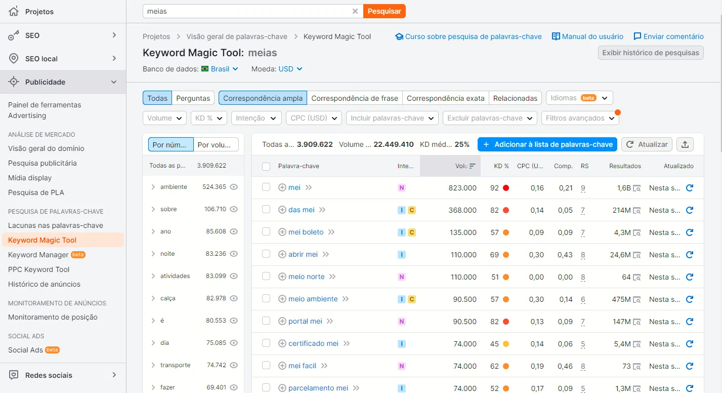Viewport: 722px width, 393px height.
Task: Select the checkbox for 'abrir mei'
Action: [x=266, y=254]
